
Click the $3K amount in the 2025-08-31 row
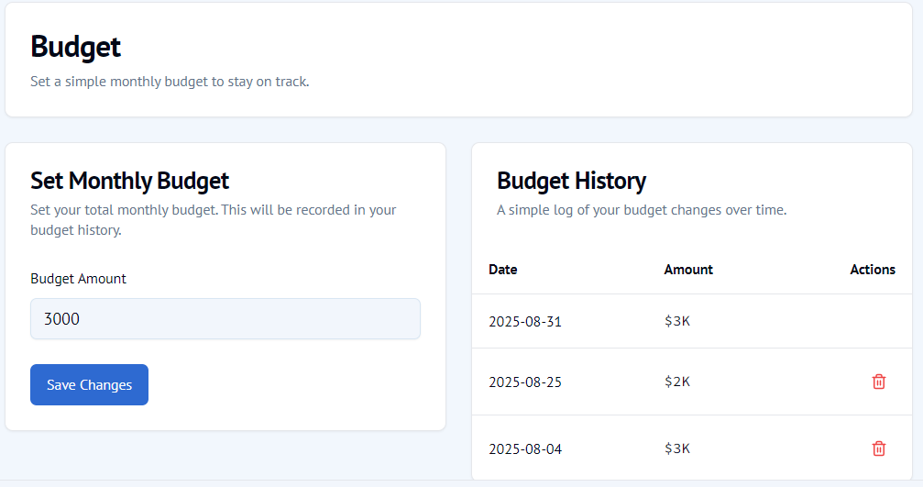pyautogui.click(x=677, y=322)
